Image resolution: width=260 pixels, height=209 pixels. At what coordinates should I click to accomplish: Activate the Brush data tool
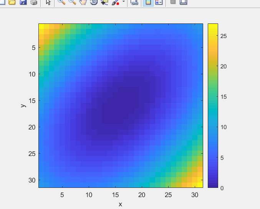click(x=116, y=2)
